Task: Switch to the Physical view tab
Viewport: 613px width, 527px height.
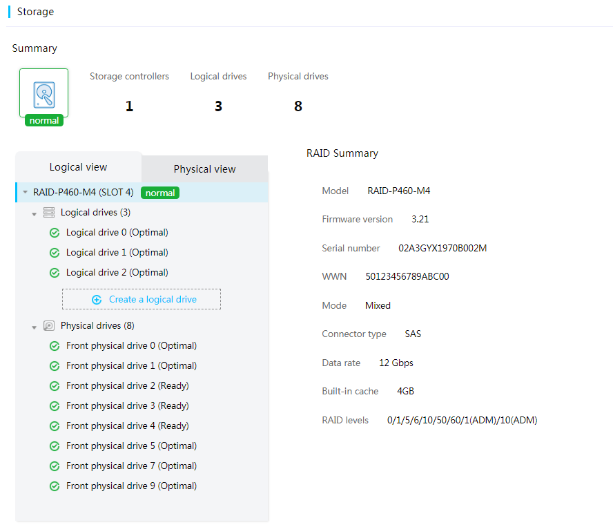Action: point(204,169)
